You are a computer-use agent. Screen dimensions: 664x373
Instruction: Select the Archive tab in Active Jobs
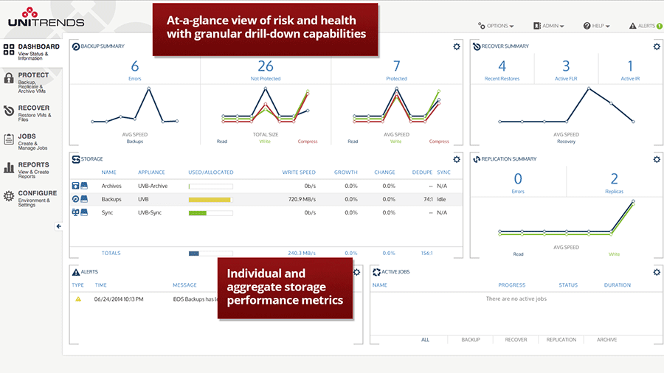(607, 340)
